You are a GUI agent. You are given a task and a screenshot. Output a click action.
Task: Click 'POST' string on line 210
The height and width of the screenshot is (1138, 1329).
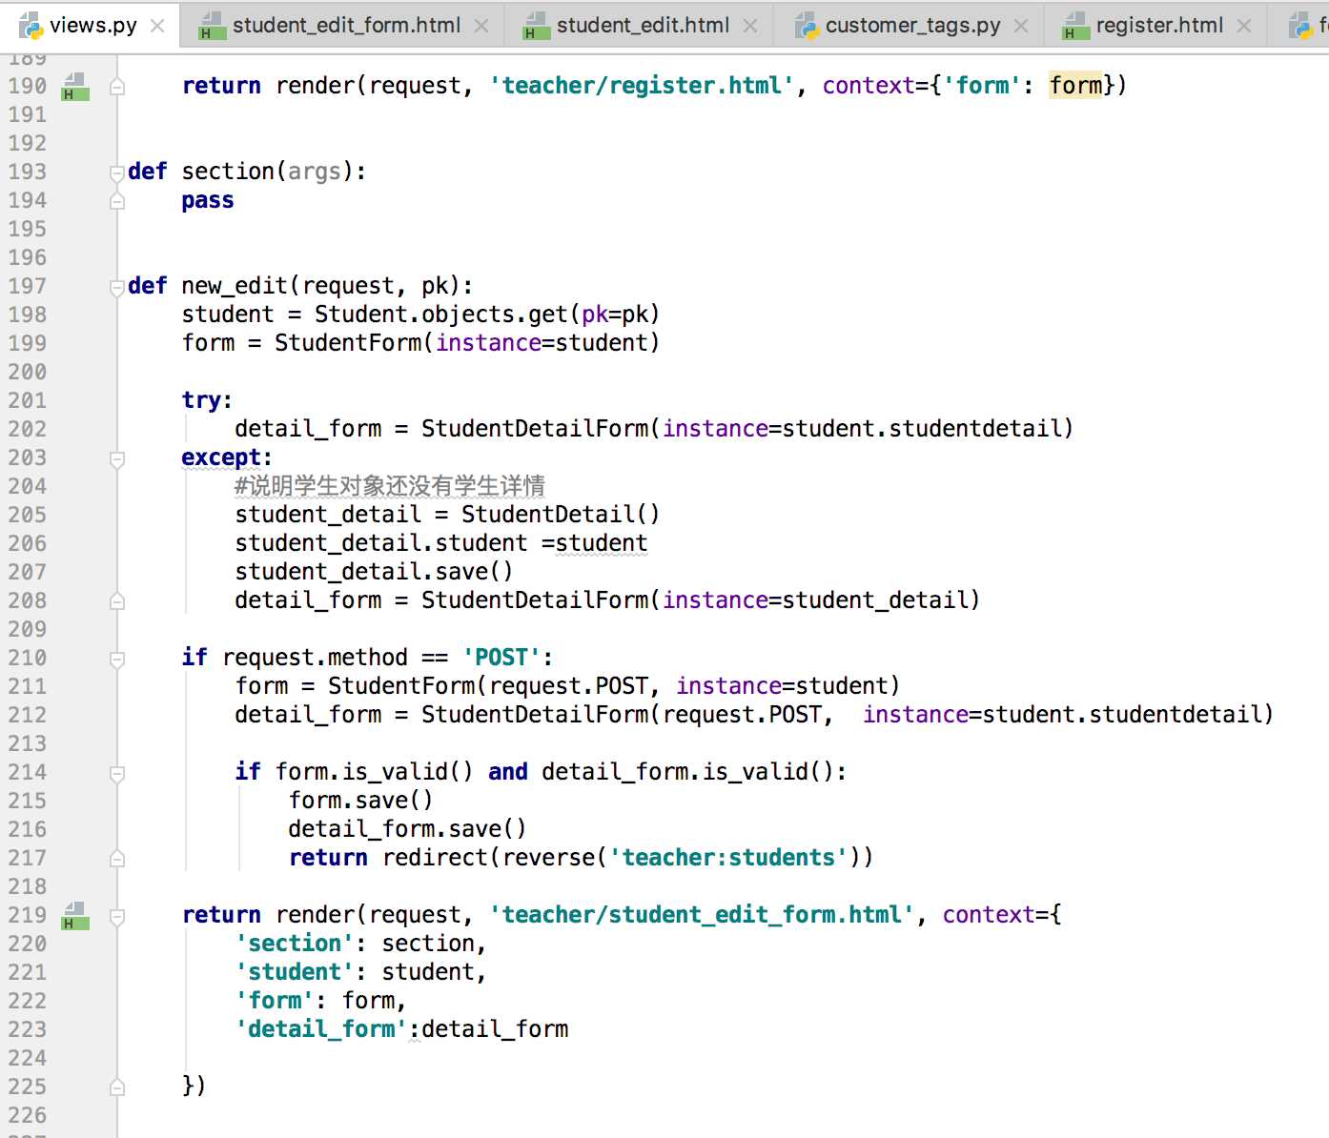pos(501,658)
